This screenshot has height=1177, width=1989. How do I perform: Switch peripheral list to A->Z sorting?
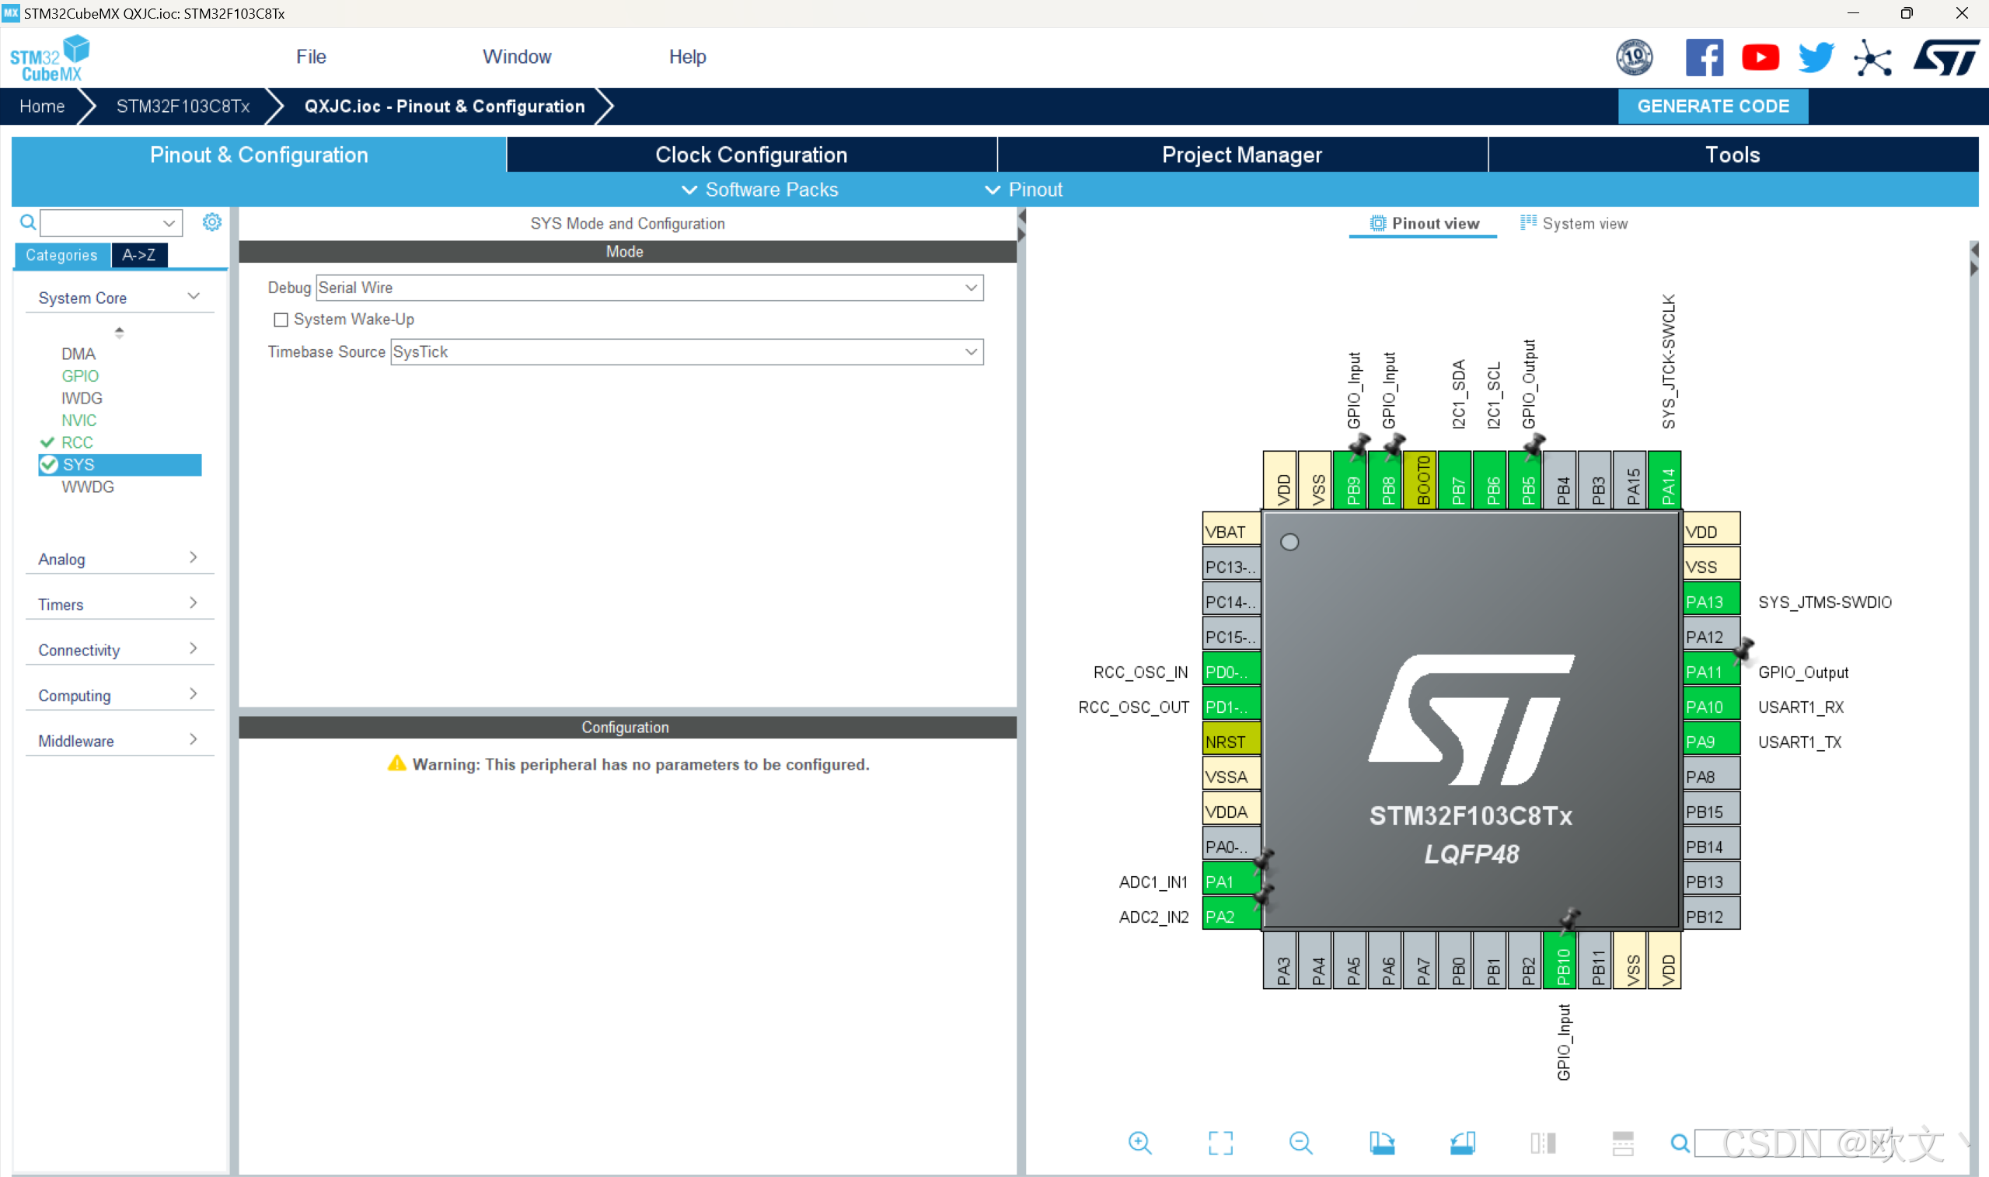coord(138,256)
